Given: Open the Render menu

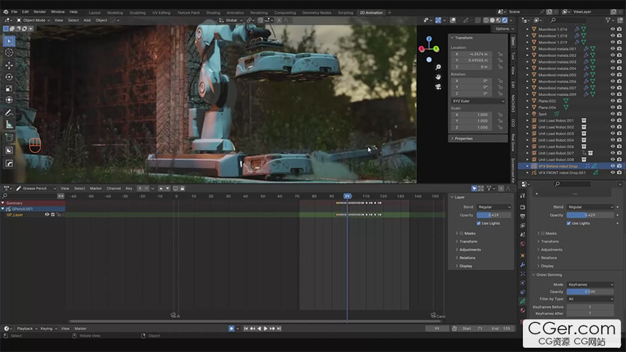Looking at the screenshot, I should pyautogui.click(x=40, y=12).
